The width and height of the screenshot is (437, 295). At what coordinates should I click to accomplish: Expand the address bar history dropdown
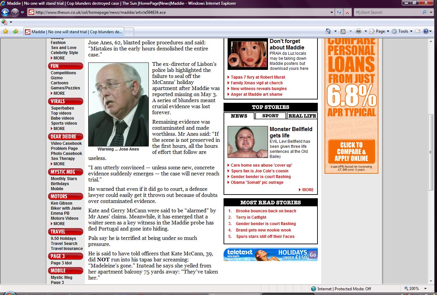332,12
